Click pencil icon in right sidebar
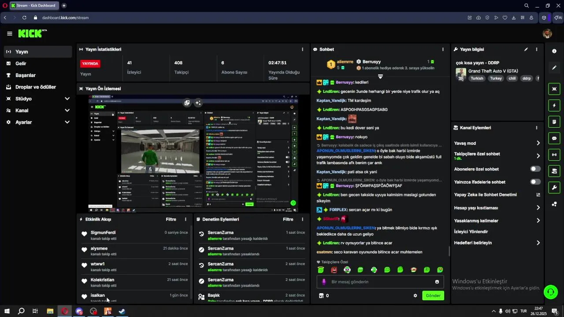 (554, 67)
